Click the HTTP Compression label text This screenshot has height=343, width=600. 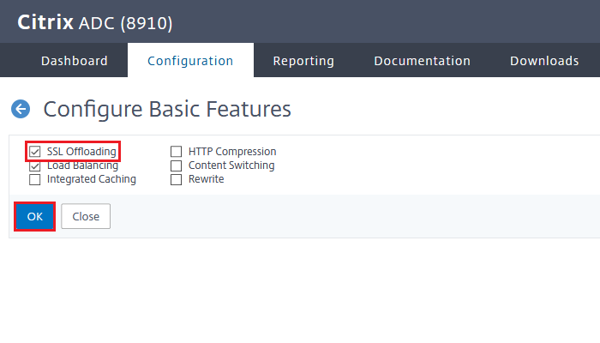[232, 152]
